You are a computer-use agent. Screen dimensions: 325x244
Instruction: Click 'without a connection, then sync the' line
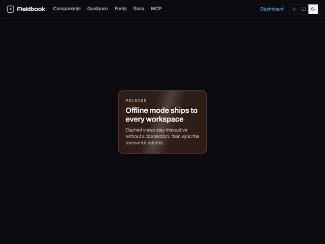162,136
